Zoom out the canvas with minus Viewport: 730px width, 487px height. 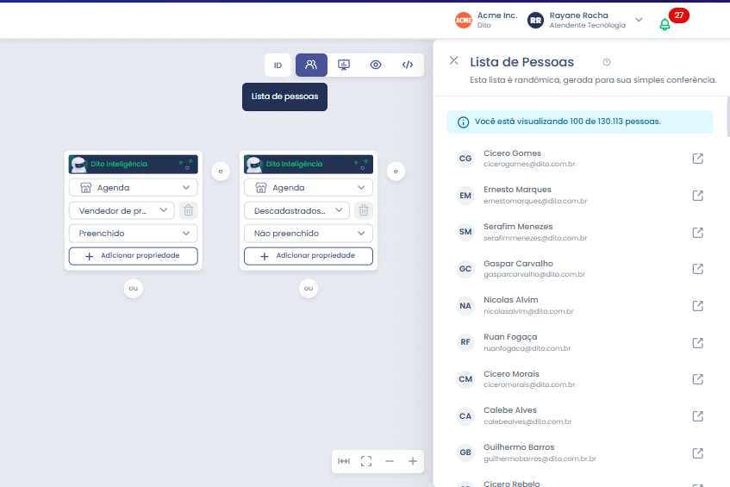tap(390, 461)
